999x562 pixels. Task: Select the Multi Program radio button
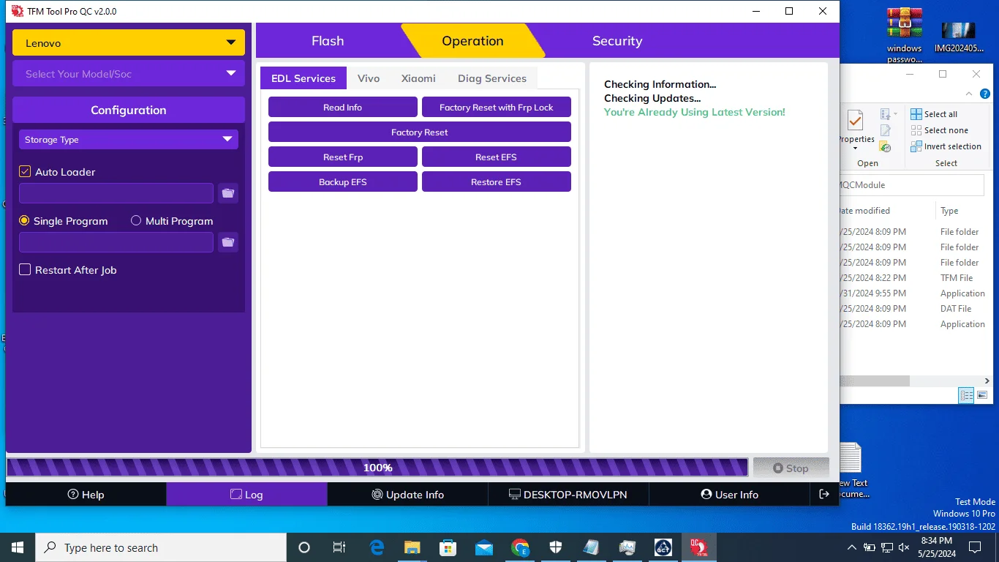tap(136, 221)
